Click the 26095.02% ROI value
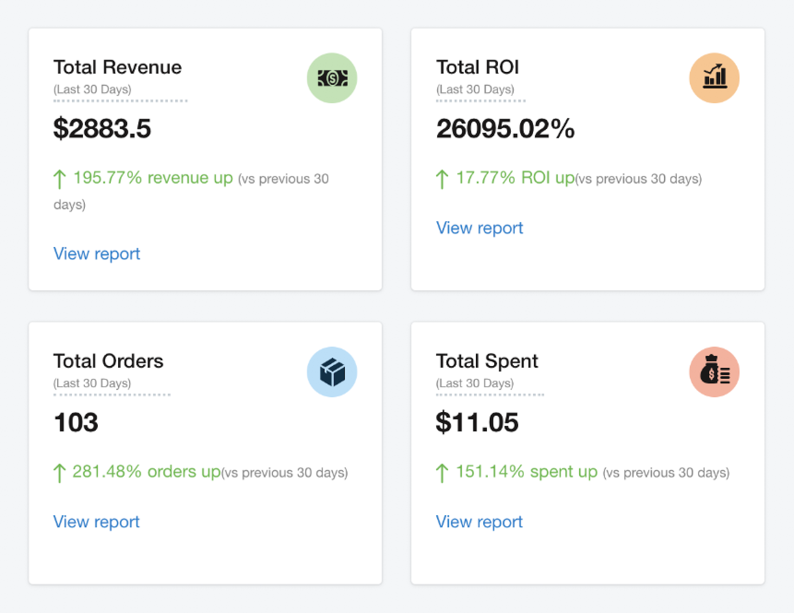The height and width of the screenshot is (613, 794). tap(505, 128)
